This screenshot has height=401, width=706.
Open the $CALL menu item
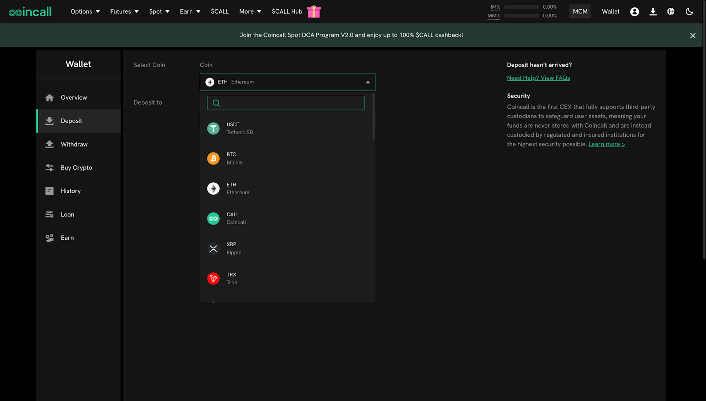220,11
